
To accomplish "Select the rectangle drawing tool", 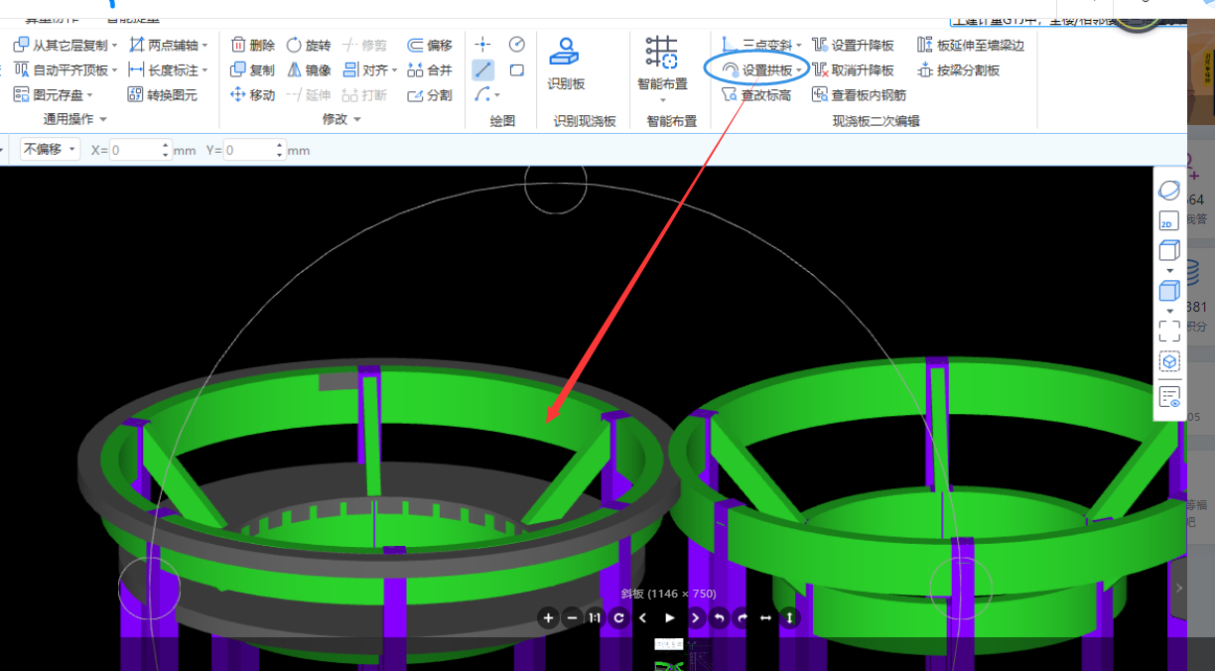I will pos(517,70).
